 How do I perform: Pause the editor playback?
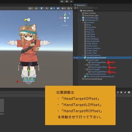tap(67, 2)
